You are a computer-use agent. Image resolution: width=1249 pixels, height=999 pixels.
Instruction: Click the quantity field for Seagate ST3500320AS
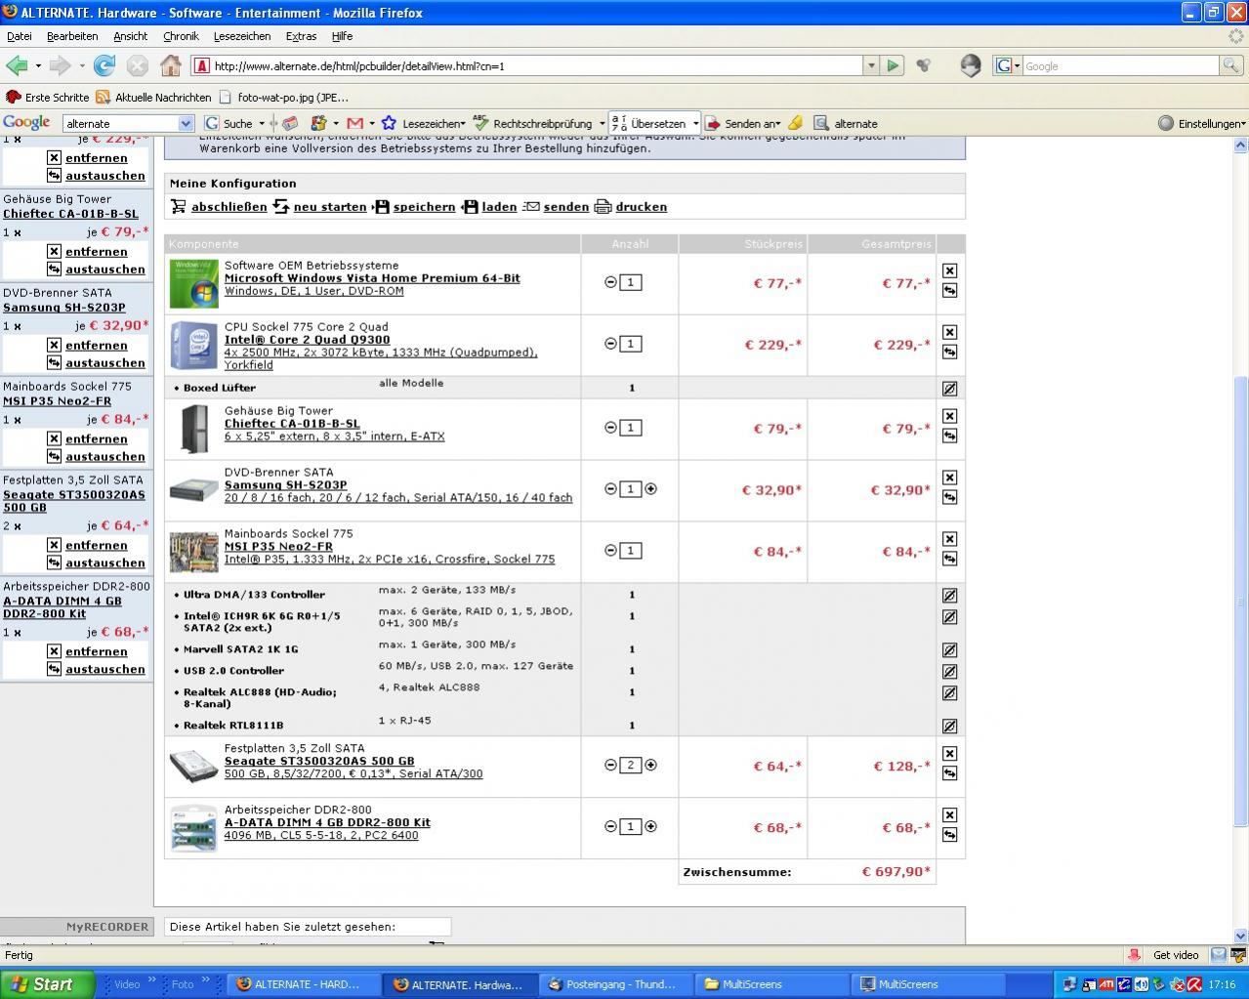click(x=631, y=766)
